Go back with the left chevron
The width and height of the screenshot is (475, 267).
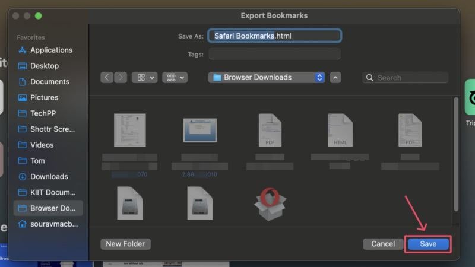tap(107, 78)
